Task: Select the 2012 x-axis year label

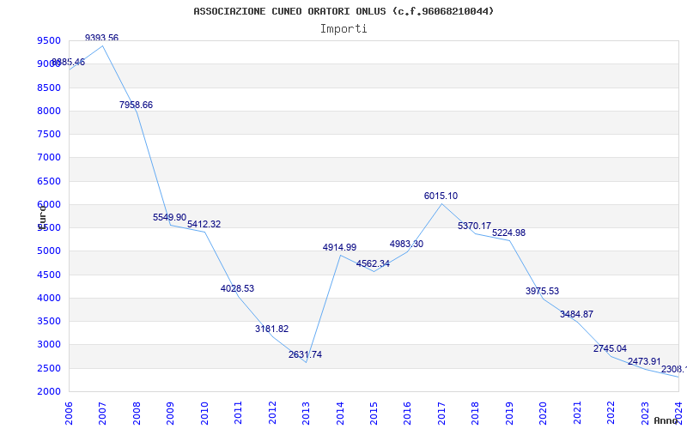Action: [x=272, y=413]
